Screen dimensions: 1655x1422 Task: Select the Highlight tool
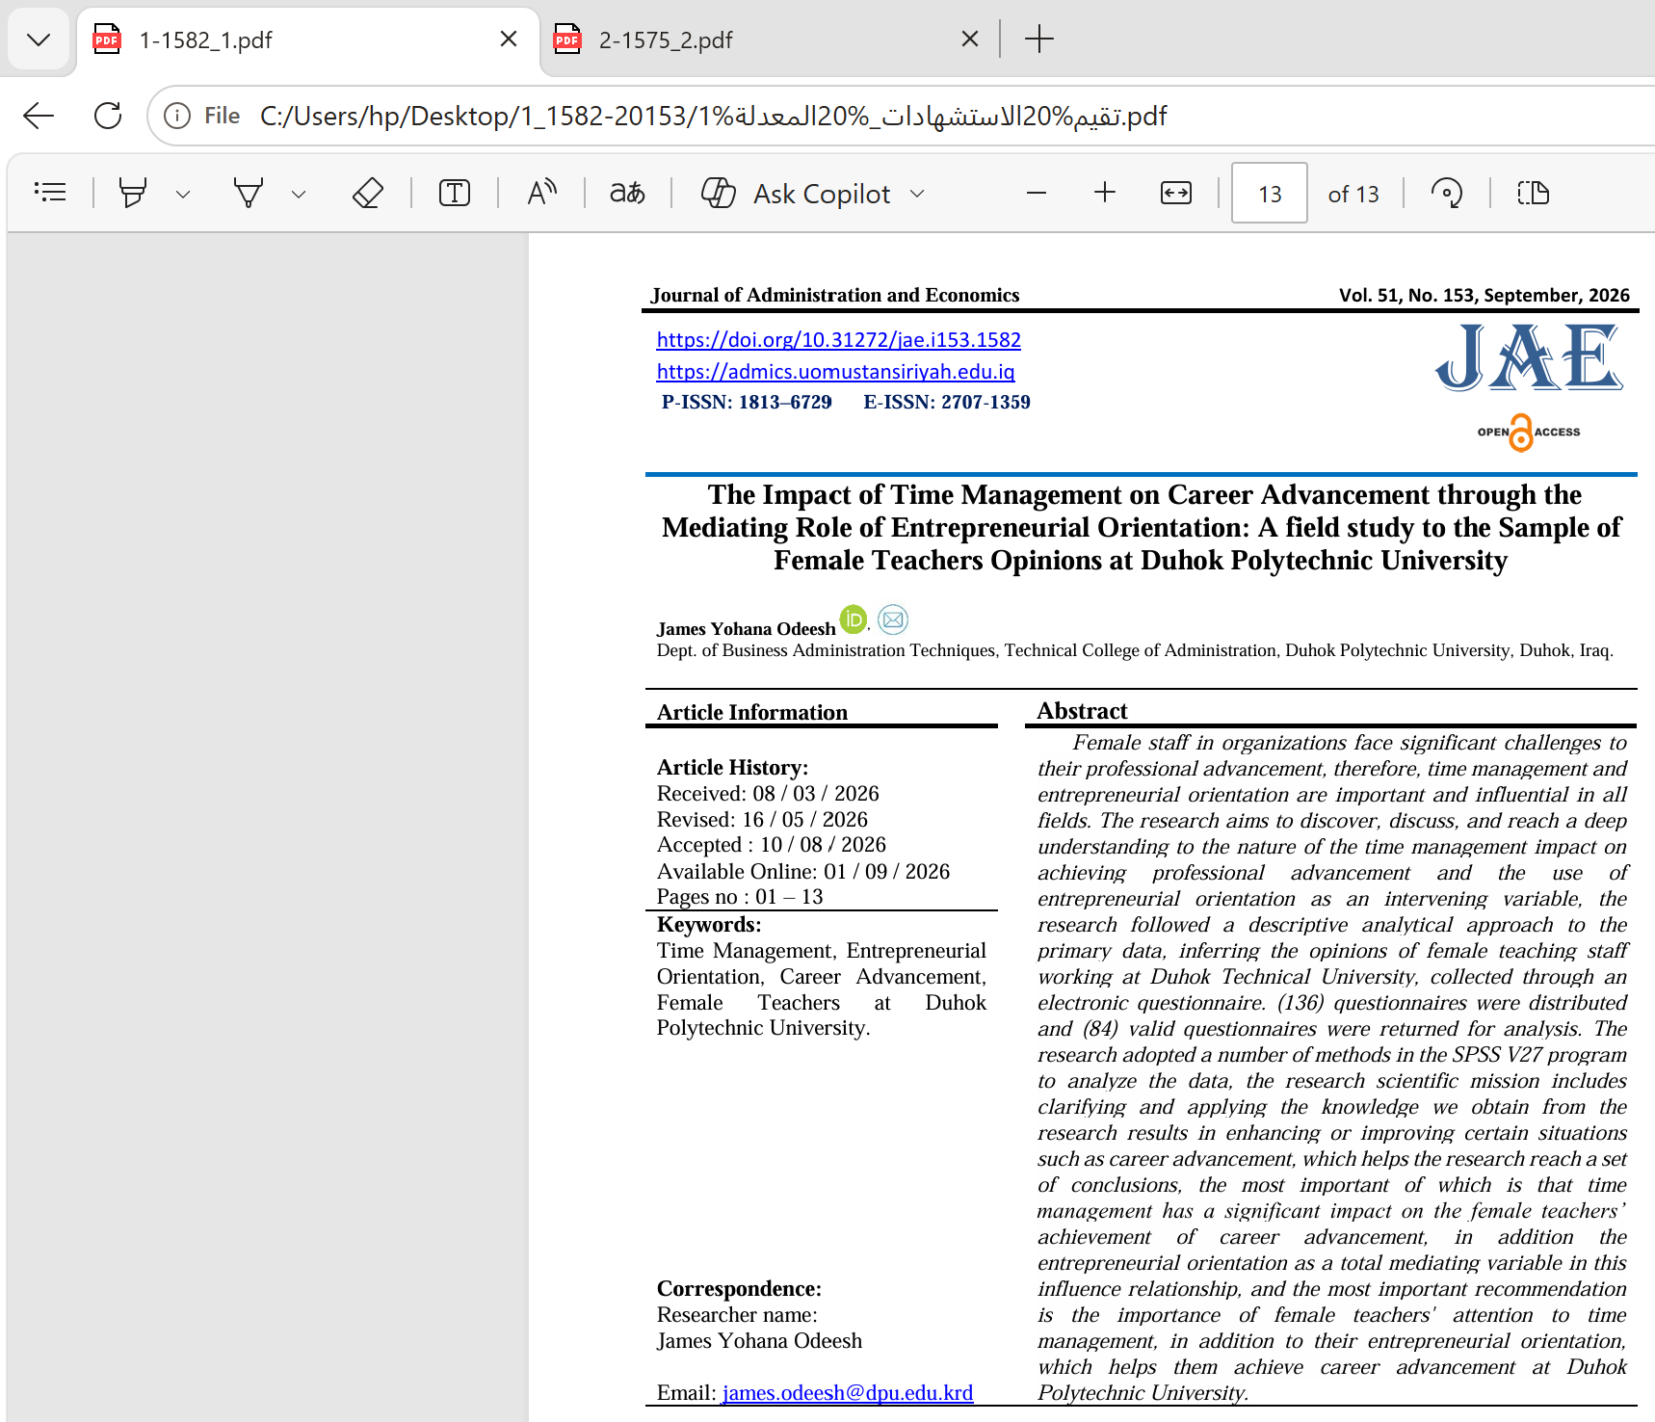pyautogui.click(x=133, y=193)
